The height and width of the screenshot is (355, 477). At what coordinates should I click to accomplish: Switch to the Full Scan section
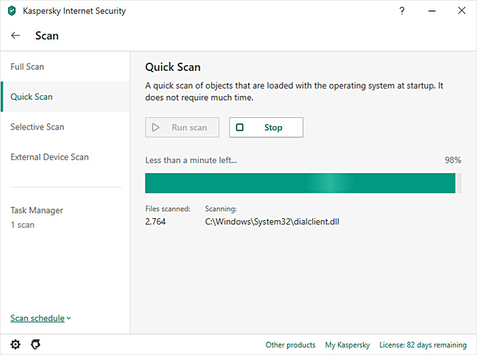(x=27, y=67)
